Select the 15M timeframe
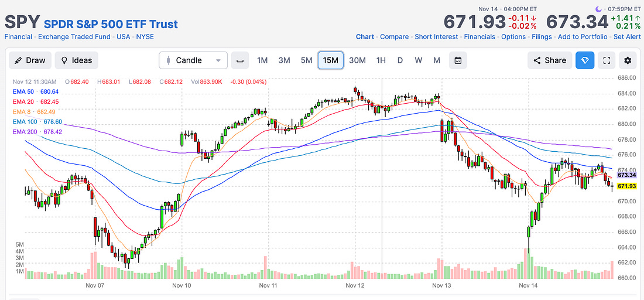 (x=331, y=60)
